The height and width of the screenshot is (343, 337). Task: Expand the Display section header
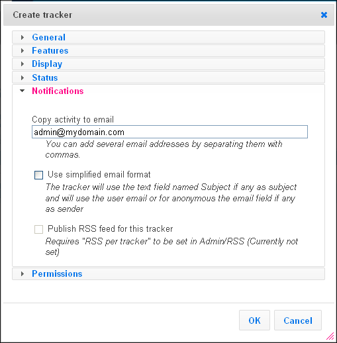pos(168,64)
